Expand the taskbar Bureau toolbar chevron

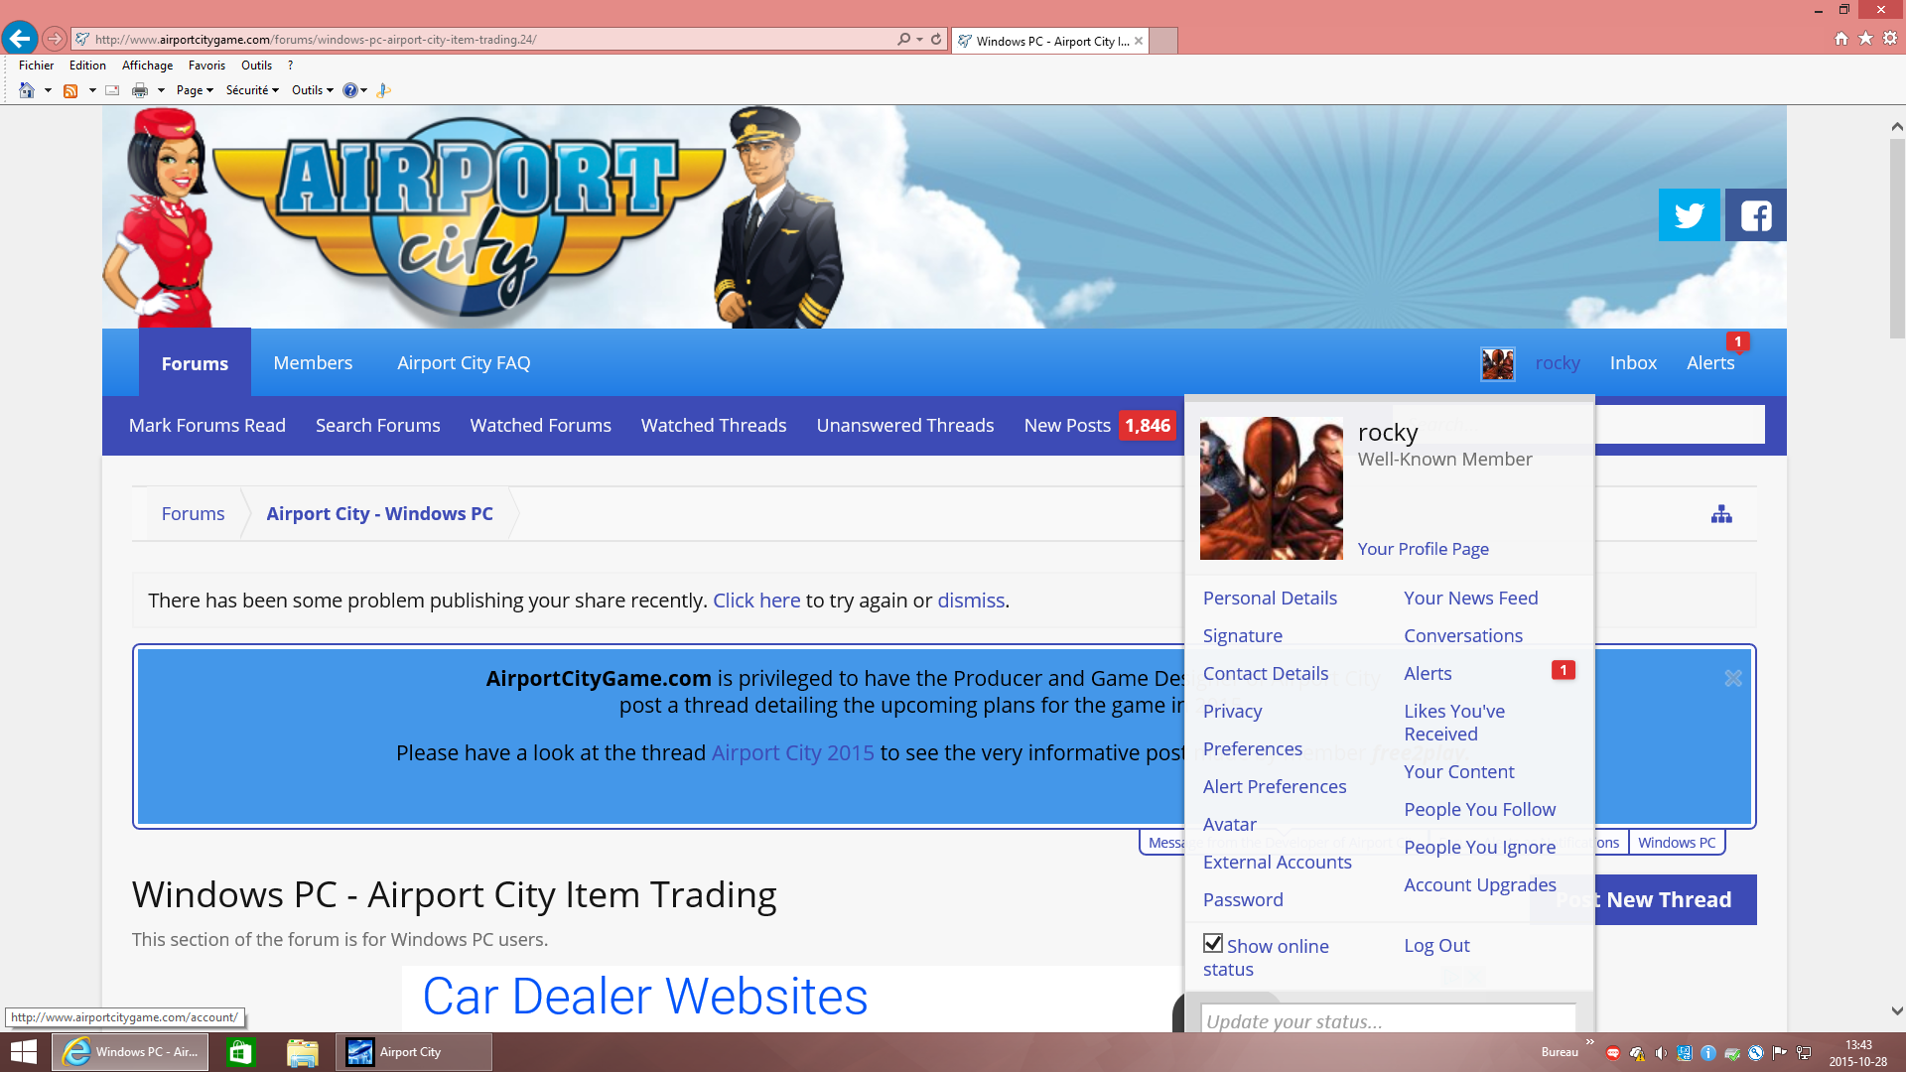[1589, 1042]
